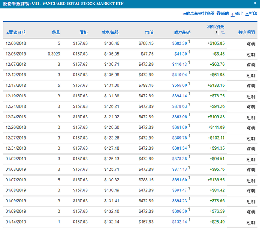Open cost basis $682.30 link
The image size is (260, 228).
(180, 43)
